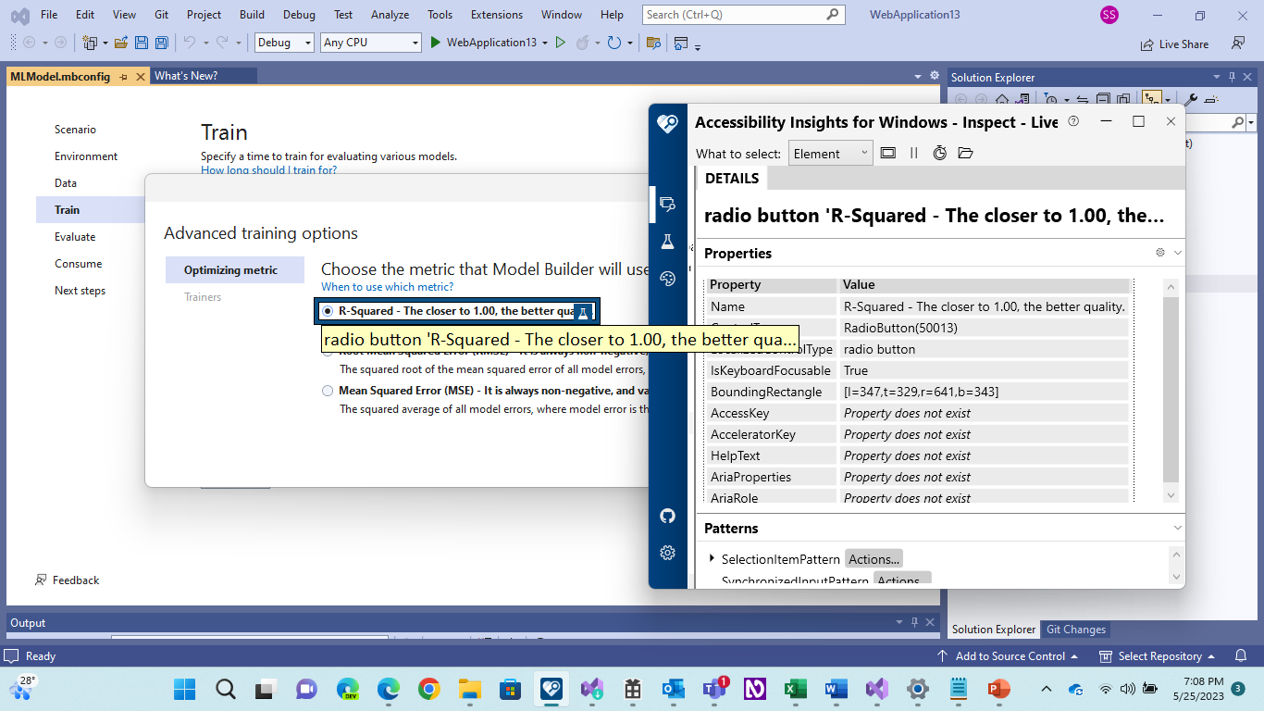Open the Element selection dropdown

830,153
